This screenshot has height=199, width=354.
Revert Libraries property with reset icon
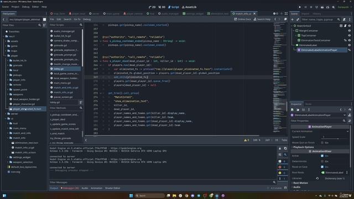[317, 179]
